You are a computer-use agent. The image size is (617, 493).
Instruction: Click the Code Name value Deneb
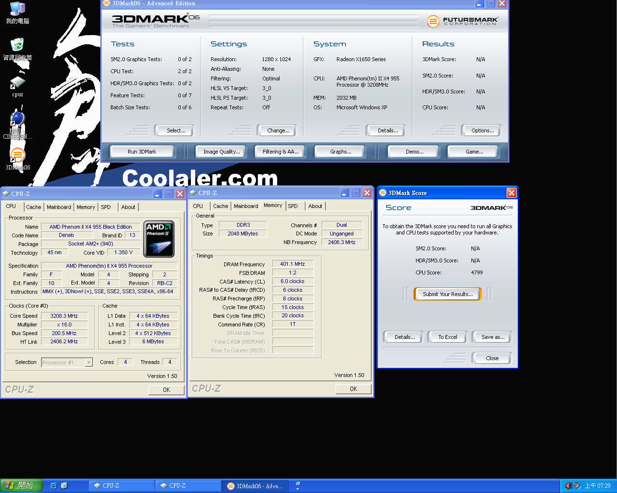point(67,235)
